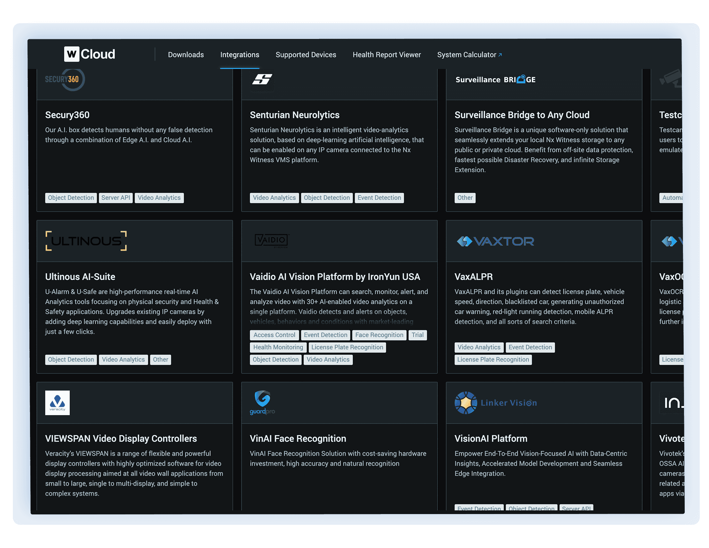Viewport: 709px width, 548px height.
Task: Click Access Control tag on Vaidio card
Action: point(274,335)
